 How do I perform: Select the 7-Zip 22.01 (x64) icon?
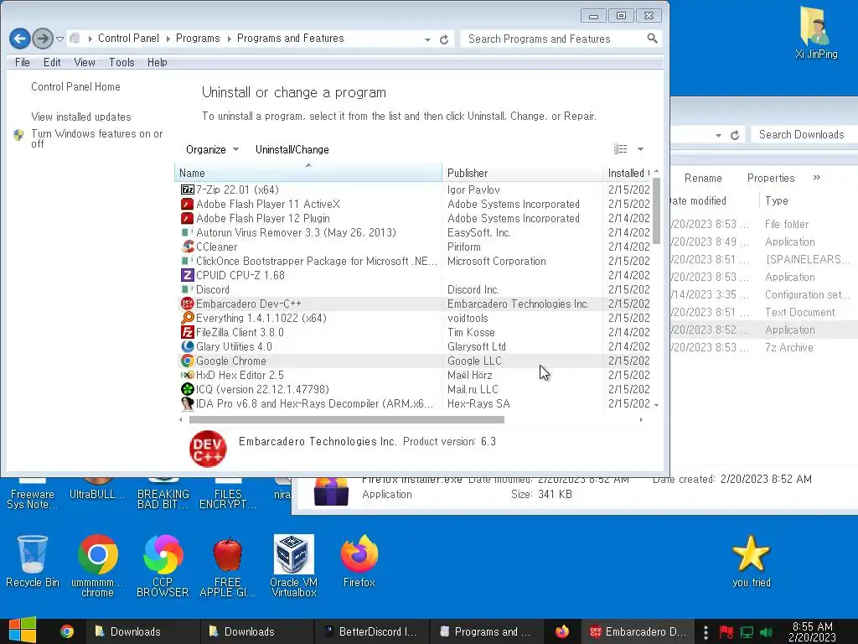pyautogui.click(x=187, y=190)
